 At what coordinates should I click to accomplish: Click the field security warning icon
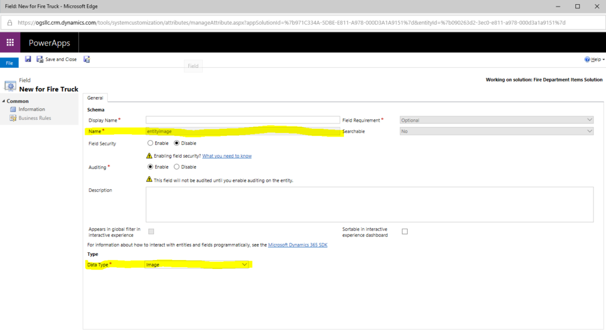tap(149, 155)
